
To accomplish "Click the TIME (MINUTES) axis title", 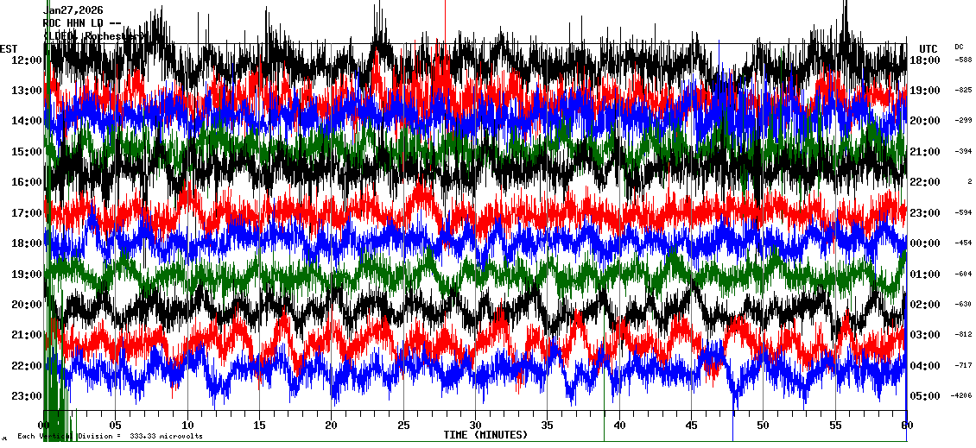I will tap(485, 435).
